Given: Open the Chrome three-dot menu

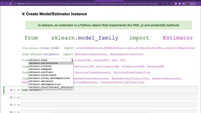Looking at the screenshot, I should coord(198,4).
